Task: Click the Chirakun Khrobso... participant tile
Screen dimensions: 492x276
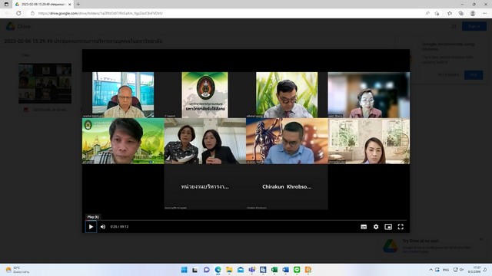Action: pos(287,187)
